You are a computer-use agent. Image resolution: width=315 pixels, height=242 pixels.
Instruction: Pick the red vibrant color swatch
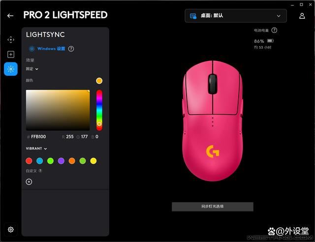click(29, 161)
